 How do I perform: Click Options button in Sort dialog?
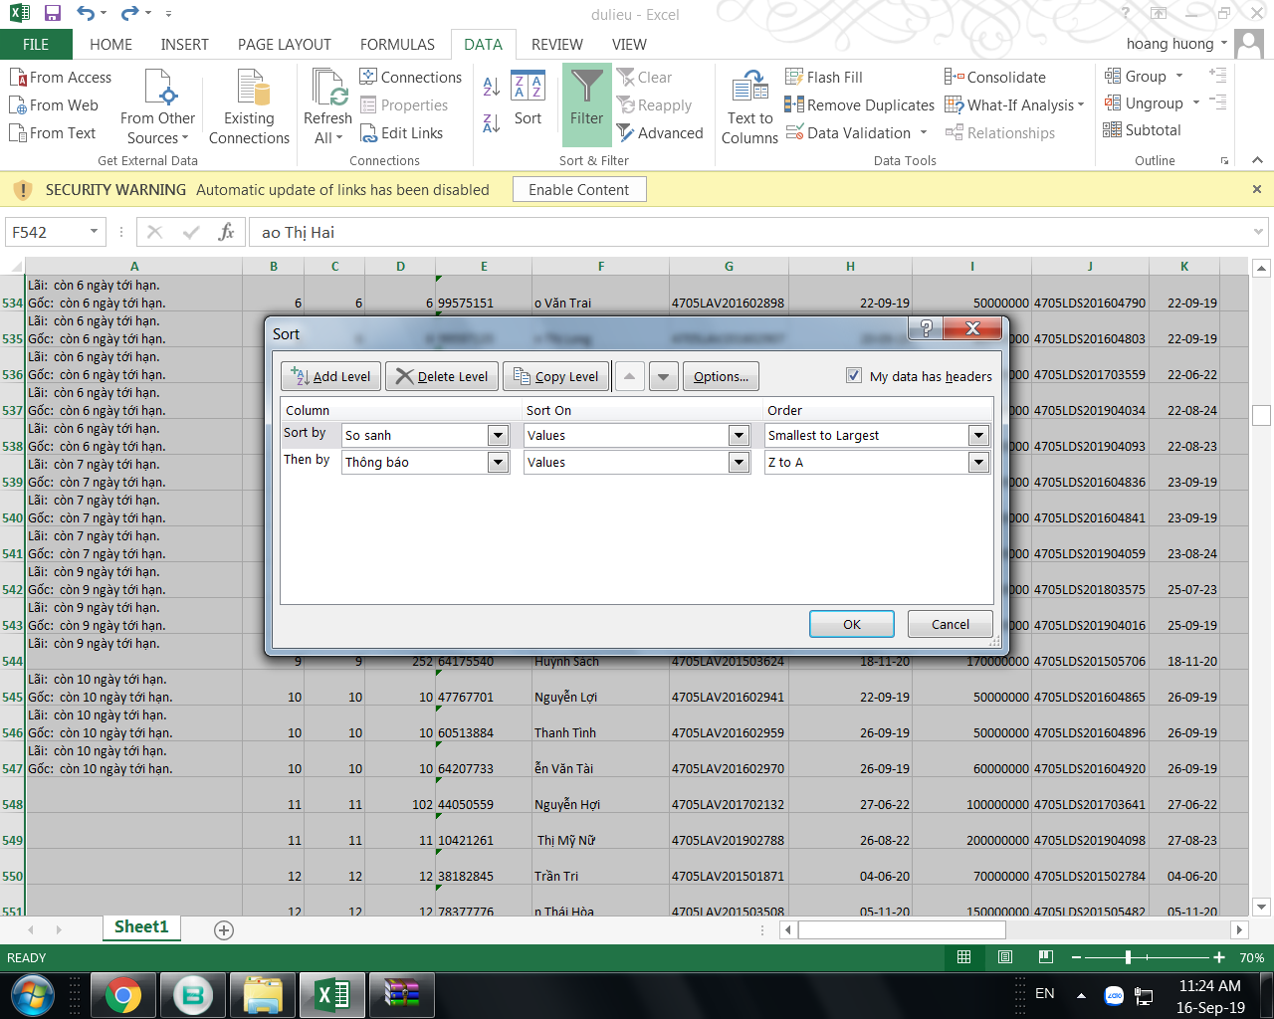coord(721,376)
